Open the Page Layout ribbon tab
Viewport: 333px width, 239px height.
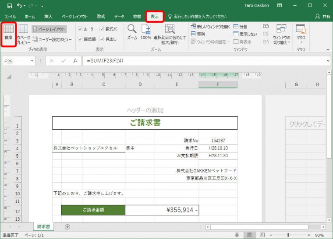74,17
